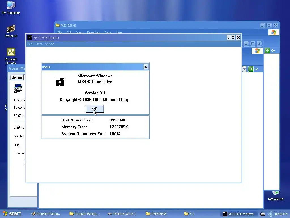Image resolution: width=290 pixels, height=218 pixels.
Task: Maximize the MS-DOS Executive window
Action: 233,38
